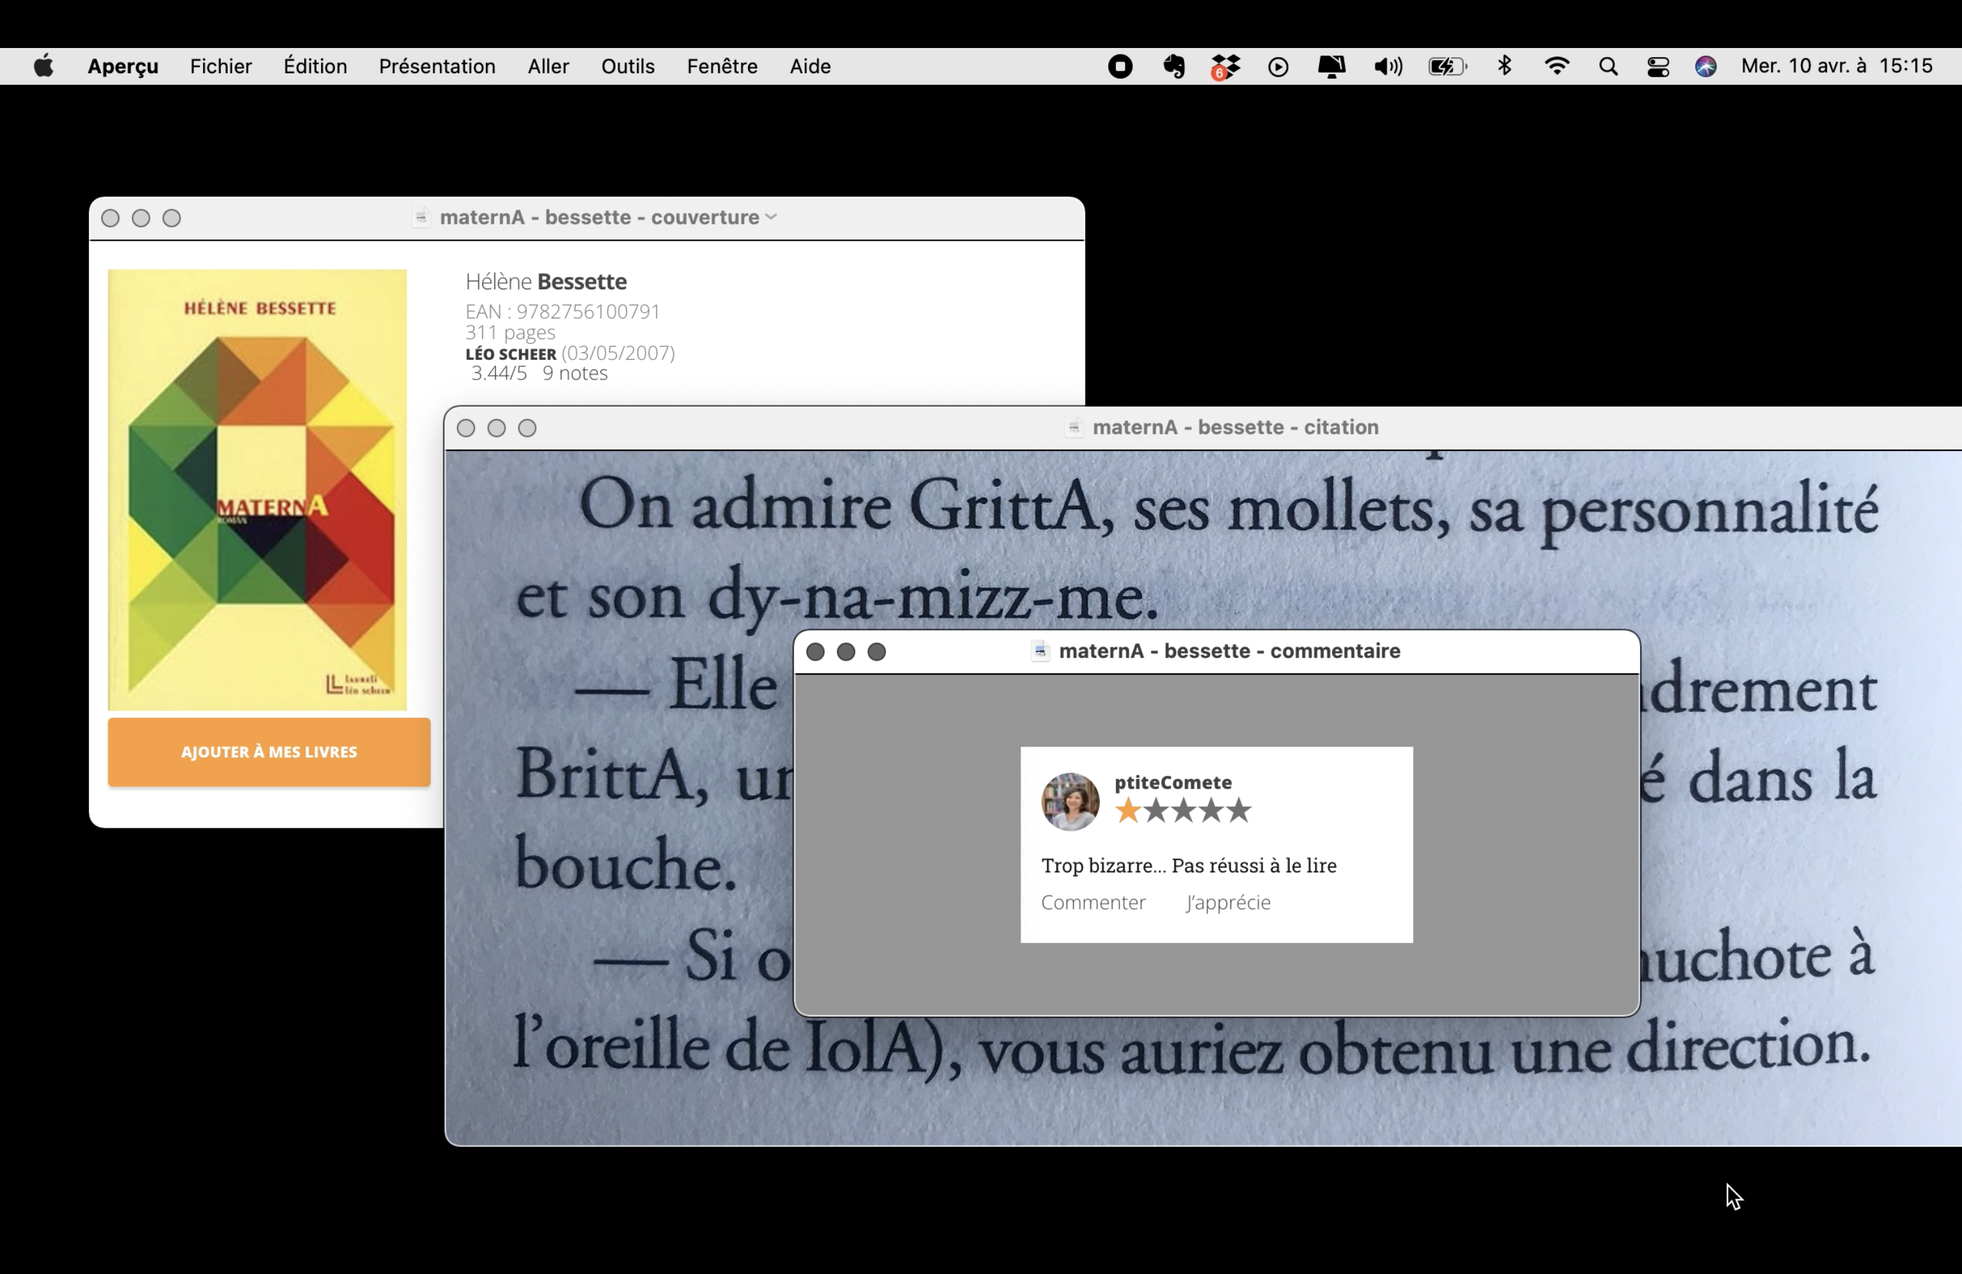The height and width of the screenshot is (1274, 1962).
Task: Expand the couverture window title chevron
Action: click(x=771, y=217)
